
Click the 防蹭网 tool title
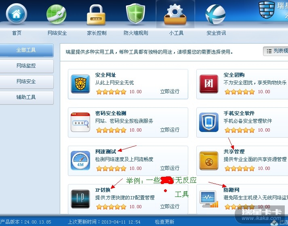click(231, 190)
